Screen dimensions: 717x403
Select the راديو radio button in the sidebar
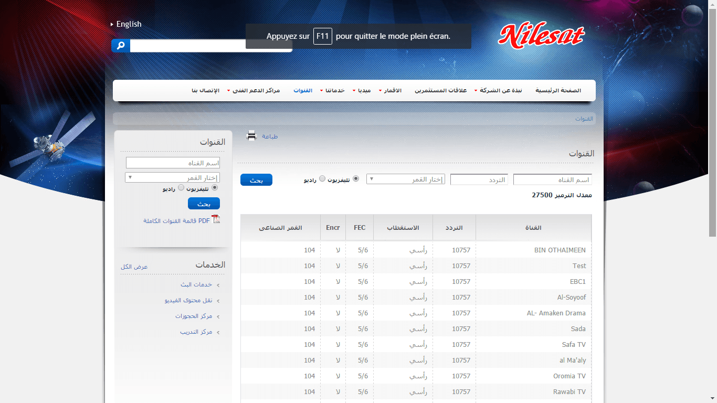pyautogui.click(x=181, y=188)
